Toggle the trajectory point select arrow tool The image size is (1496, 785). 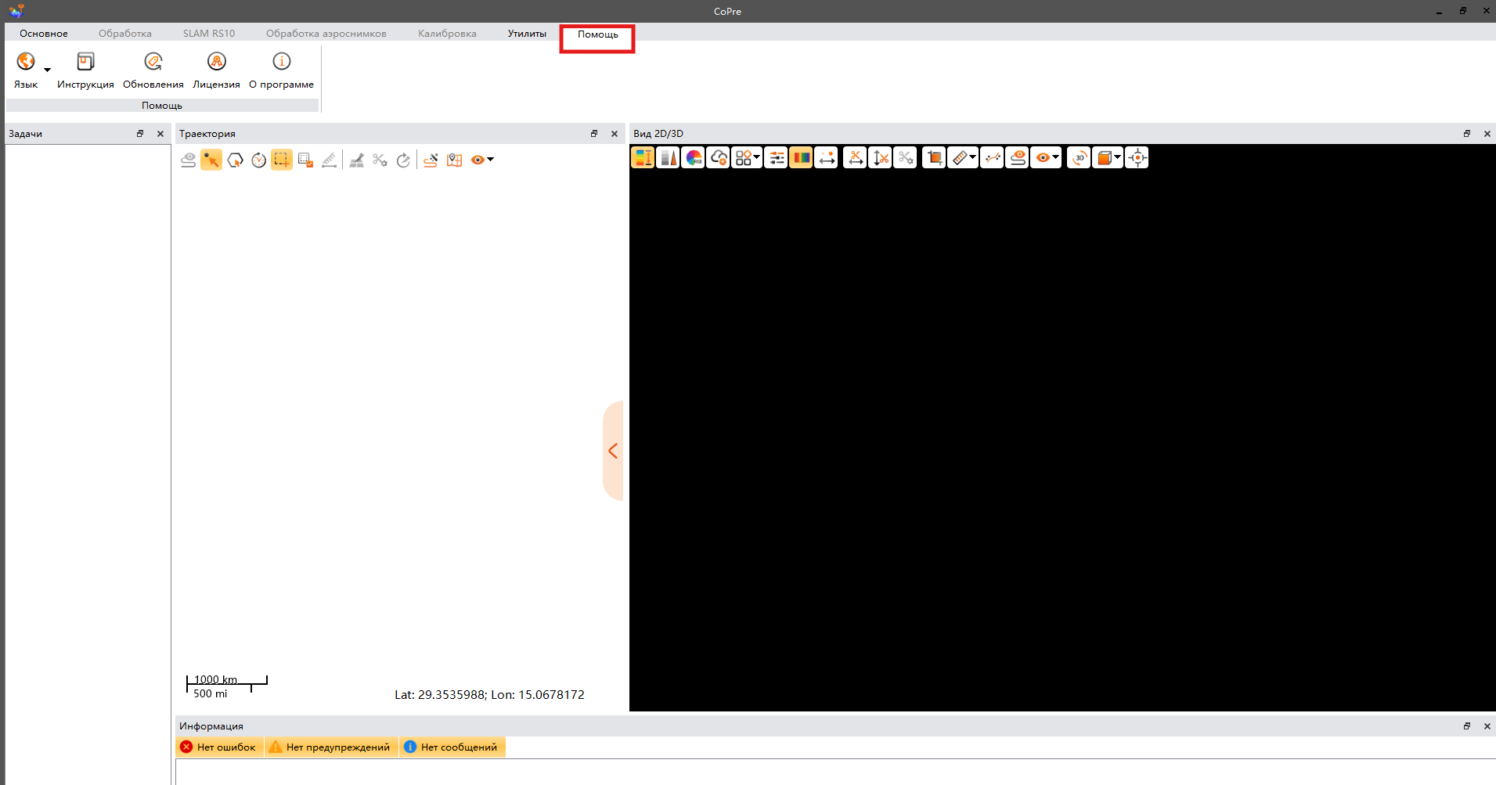point(211,160)
